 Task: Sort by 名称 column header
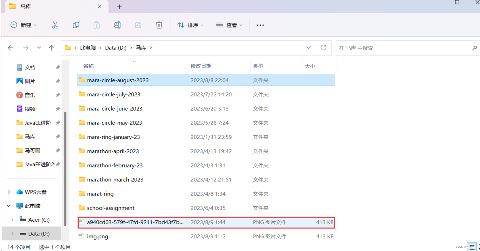pyautogui.click(x=89, y=66)
